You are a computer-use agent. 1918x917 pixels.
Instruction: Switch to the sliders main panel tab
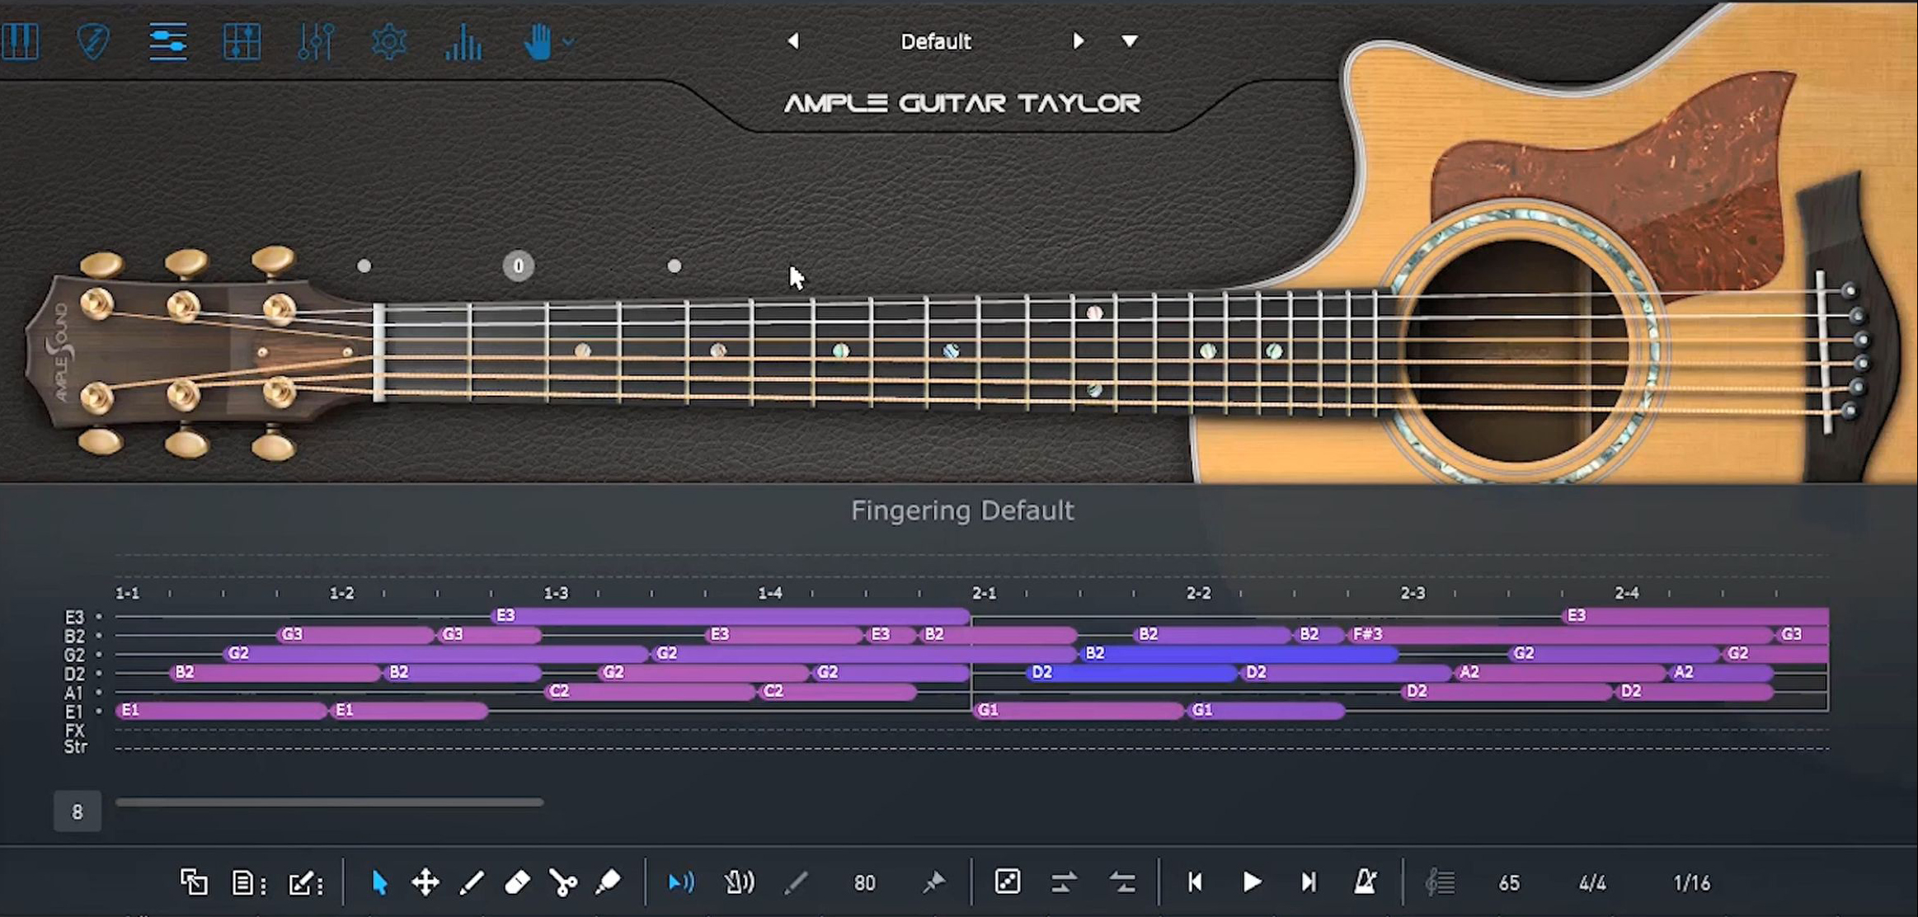[x=168, y=42]
